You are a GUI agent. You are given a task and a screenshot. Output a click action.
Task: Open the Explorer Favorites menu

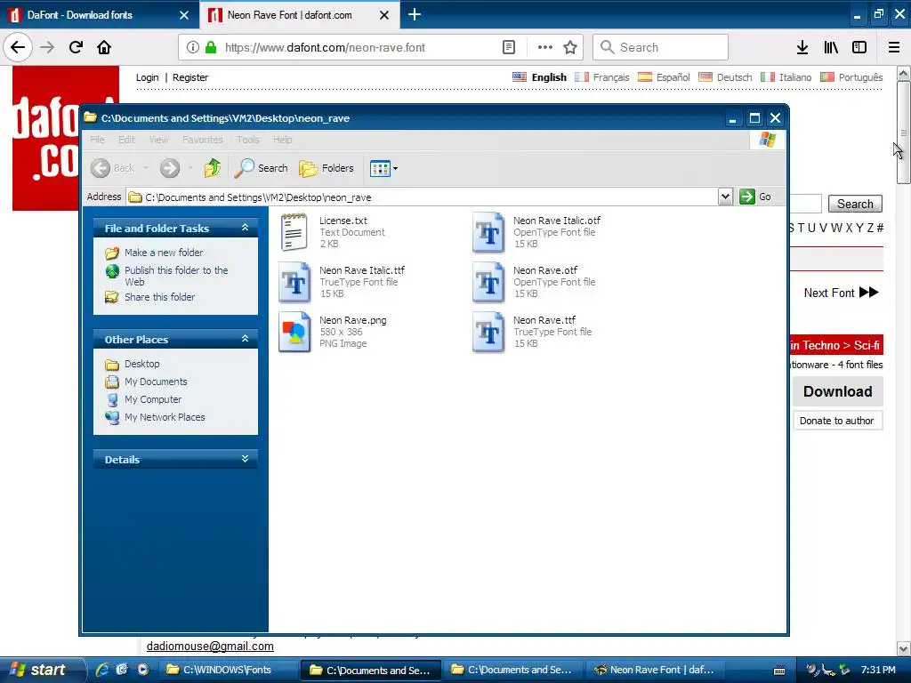pyautogui.click(x=202, y=140)
